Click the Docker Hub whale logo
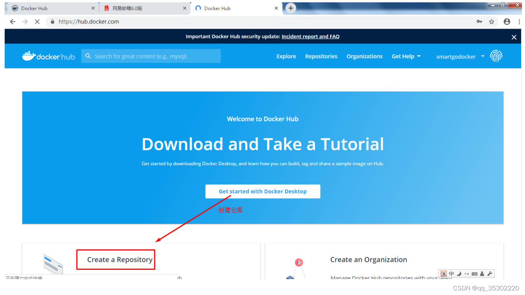This screenshot has height=295, width=525. tap(49, 56)
